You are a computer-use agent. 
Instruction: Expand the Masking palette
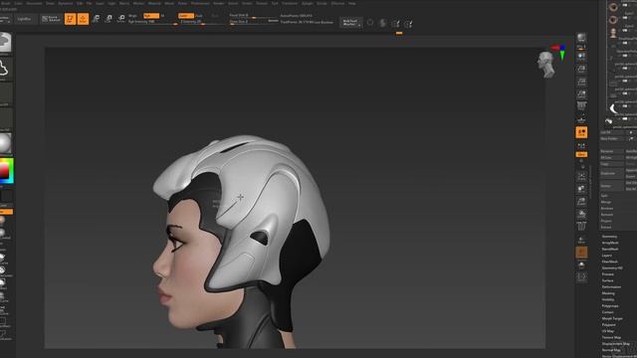[x=608, y=293]
